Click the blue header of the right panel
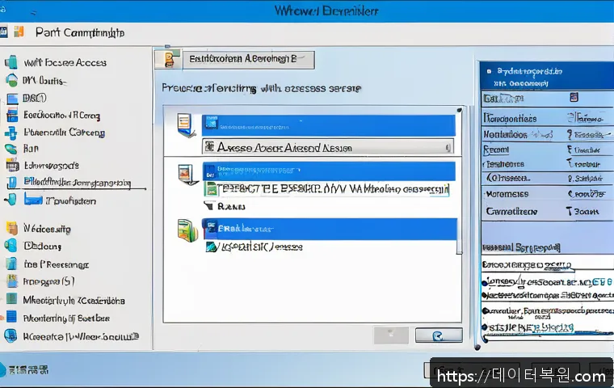Screen dimensions: 614x388 (x=547, y=76)
